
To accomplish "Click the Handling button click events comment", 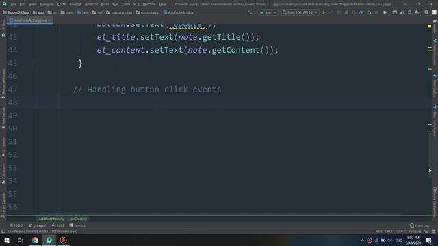I will click(x=147, y=90).
